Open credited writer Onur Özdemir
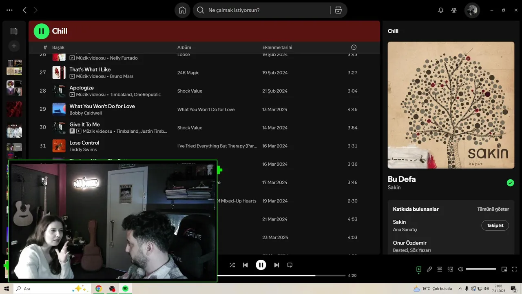This screenshot has width=522, height=294. [410, 243]
